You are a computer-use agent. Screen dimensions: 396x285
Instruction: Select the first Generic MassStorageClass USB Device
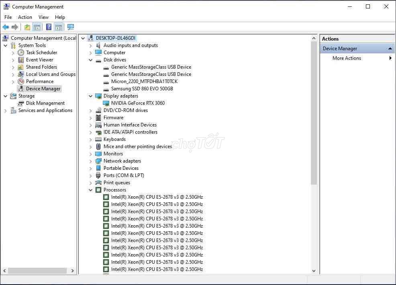tap(151, 67)
